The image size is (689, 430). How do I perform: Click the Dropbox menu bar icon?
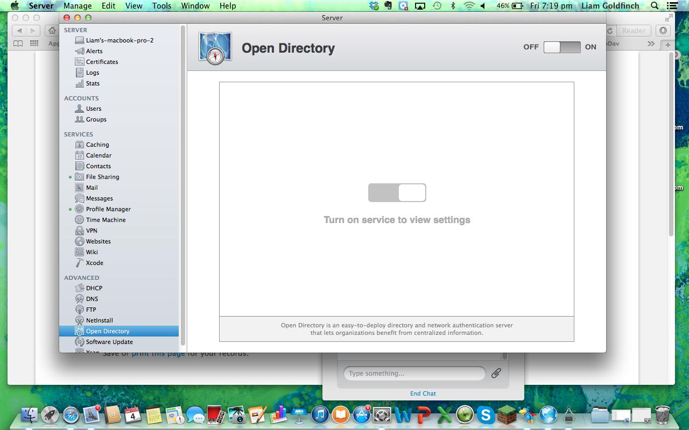374,6
